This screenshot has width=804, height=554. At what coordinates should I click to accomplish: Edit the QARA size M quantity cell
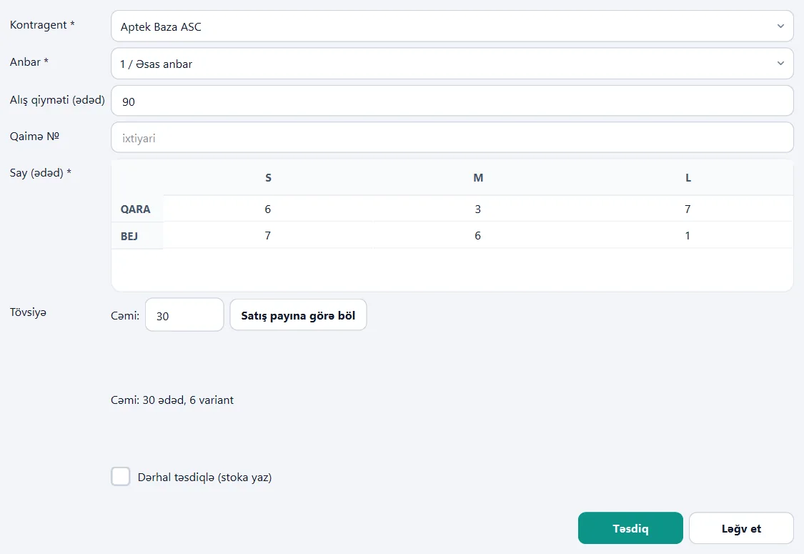(478, 209)
